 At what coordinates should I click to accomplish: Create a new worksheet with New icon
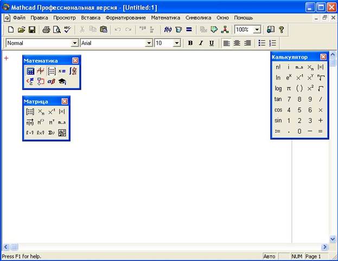click(x=10, y=29)
